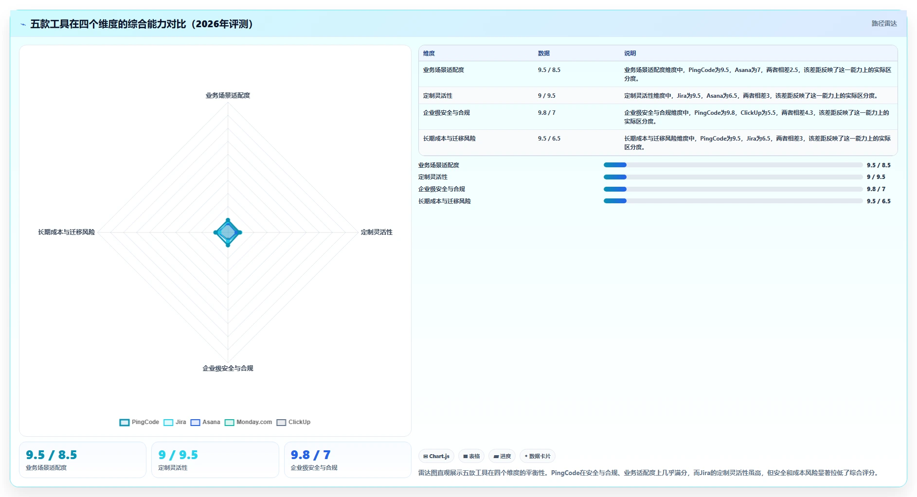Image resolution: width=917 pixels, height=497 pixels.
Task: Toggle PingCode series in chart legend
Action: [139, 422]
